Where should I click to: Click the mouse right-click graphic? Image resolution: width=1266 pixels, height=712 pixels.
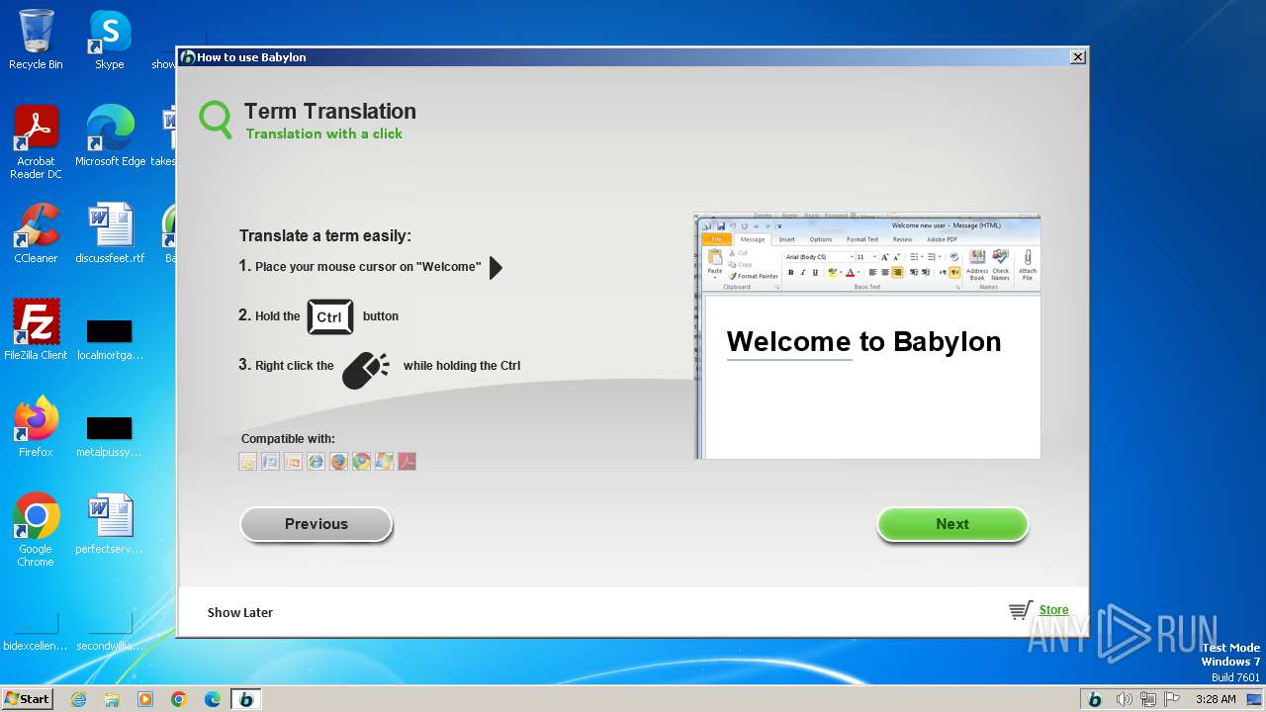pyautogui.click(x=365, y=370)
